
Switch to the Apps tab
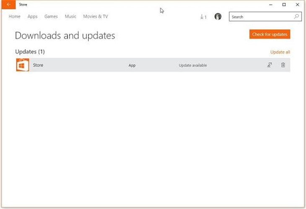[x=32, y=17]
